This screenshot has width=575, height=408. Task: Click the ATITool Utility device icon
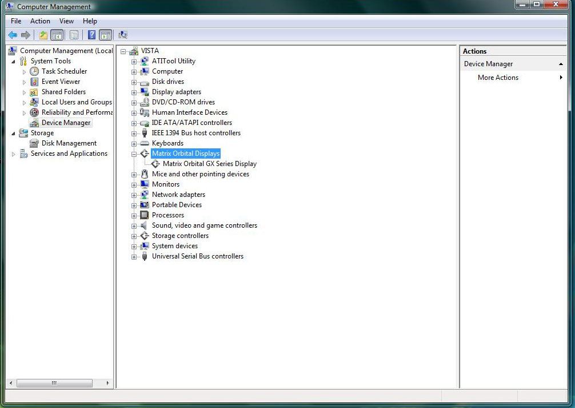145,61
